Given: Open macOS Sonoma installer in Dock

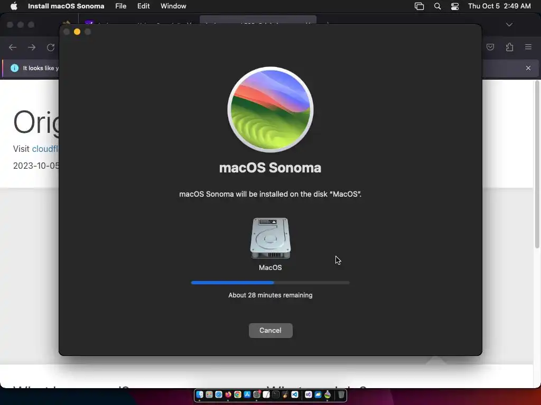Looking at the screenshot, I should click(x=328, y=394).
